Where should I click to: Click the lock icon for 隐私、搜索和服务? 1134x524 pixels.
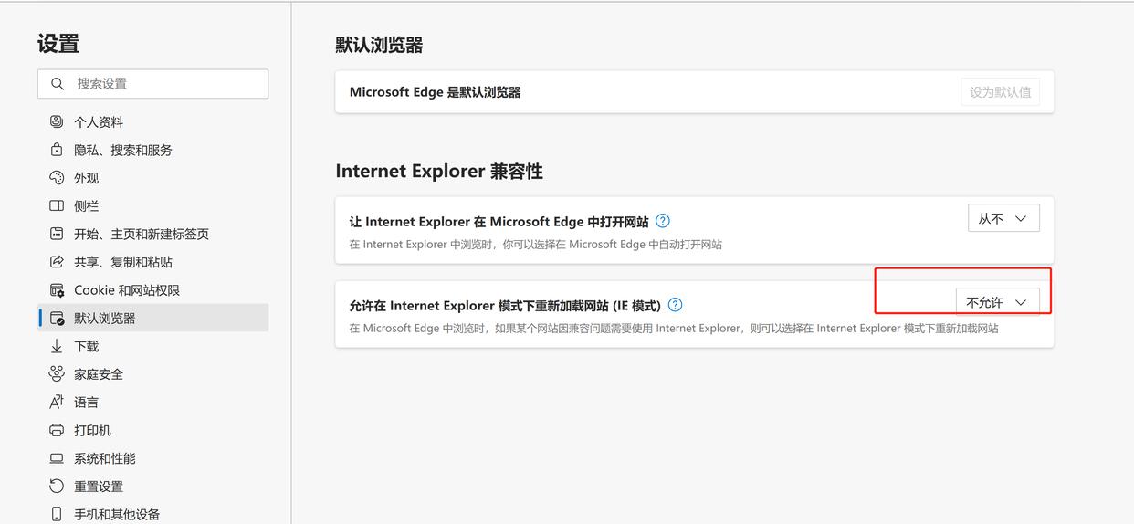tap(57, 150)
